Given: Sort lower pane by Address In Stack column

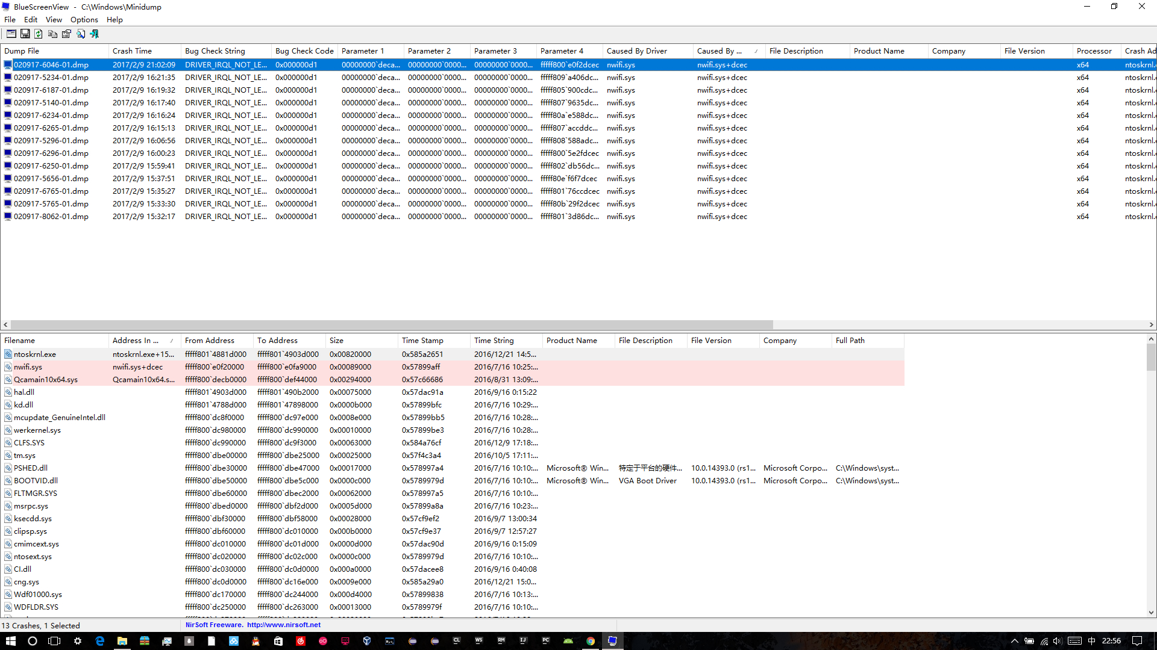Looking at the screenshot, I should [145, 341].
